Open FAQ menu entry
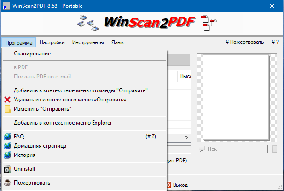 (85, 137)
